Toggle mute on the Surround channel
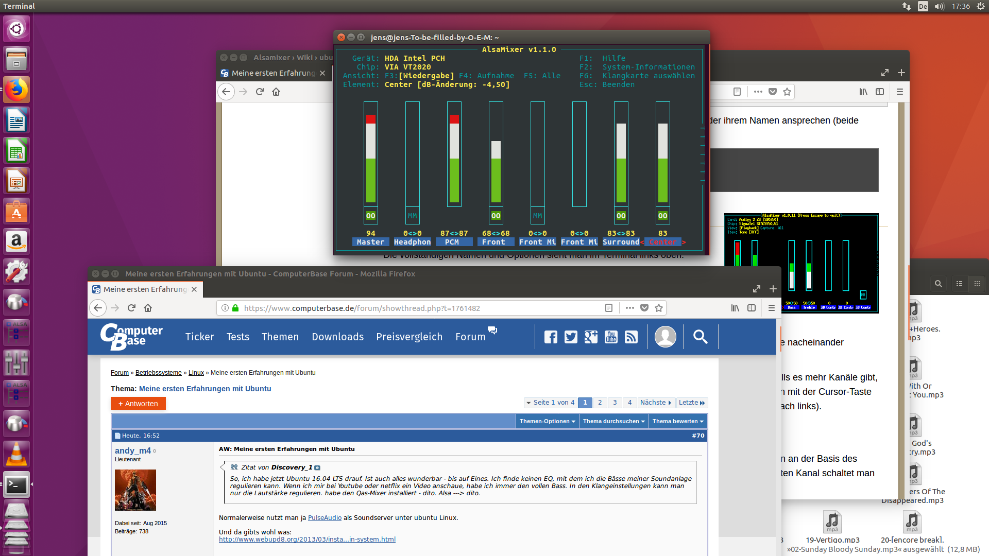Image resolution: width=989 pixels, height=556 pixels. 621,216
